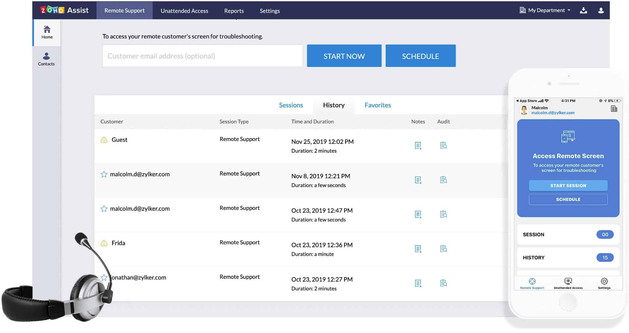
Task: Tap the App Store back link in phone
Action: coord(526,101)
